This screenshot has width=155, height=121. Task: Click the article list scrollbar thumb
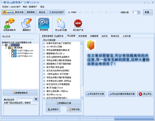pos(81,65)
